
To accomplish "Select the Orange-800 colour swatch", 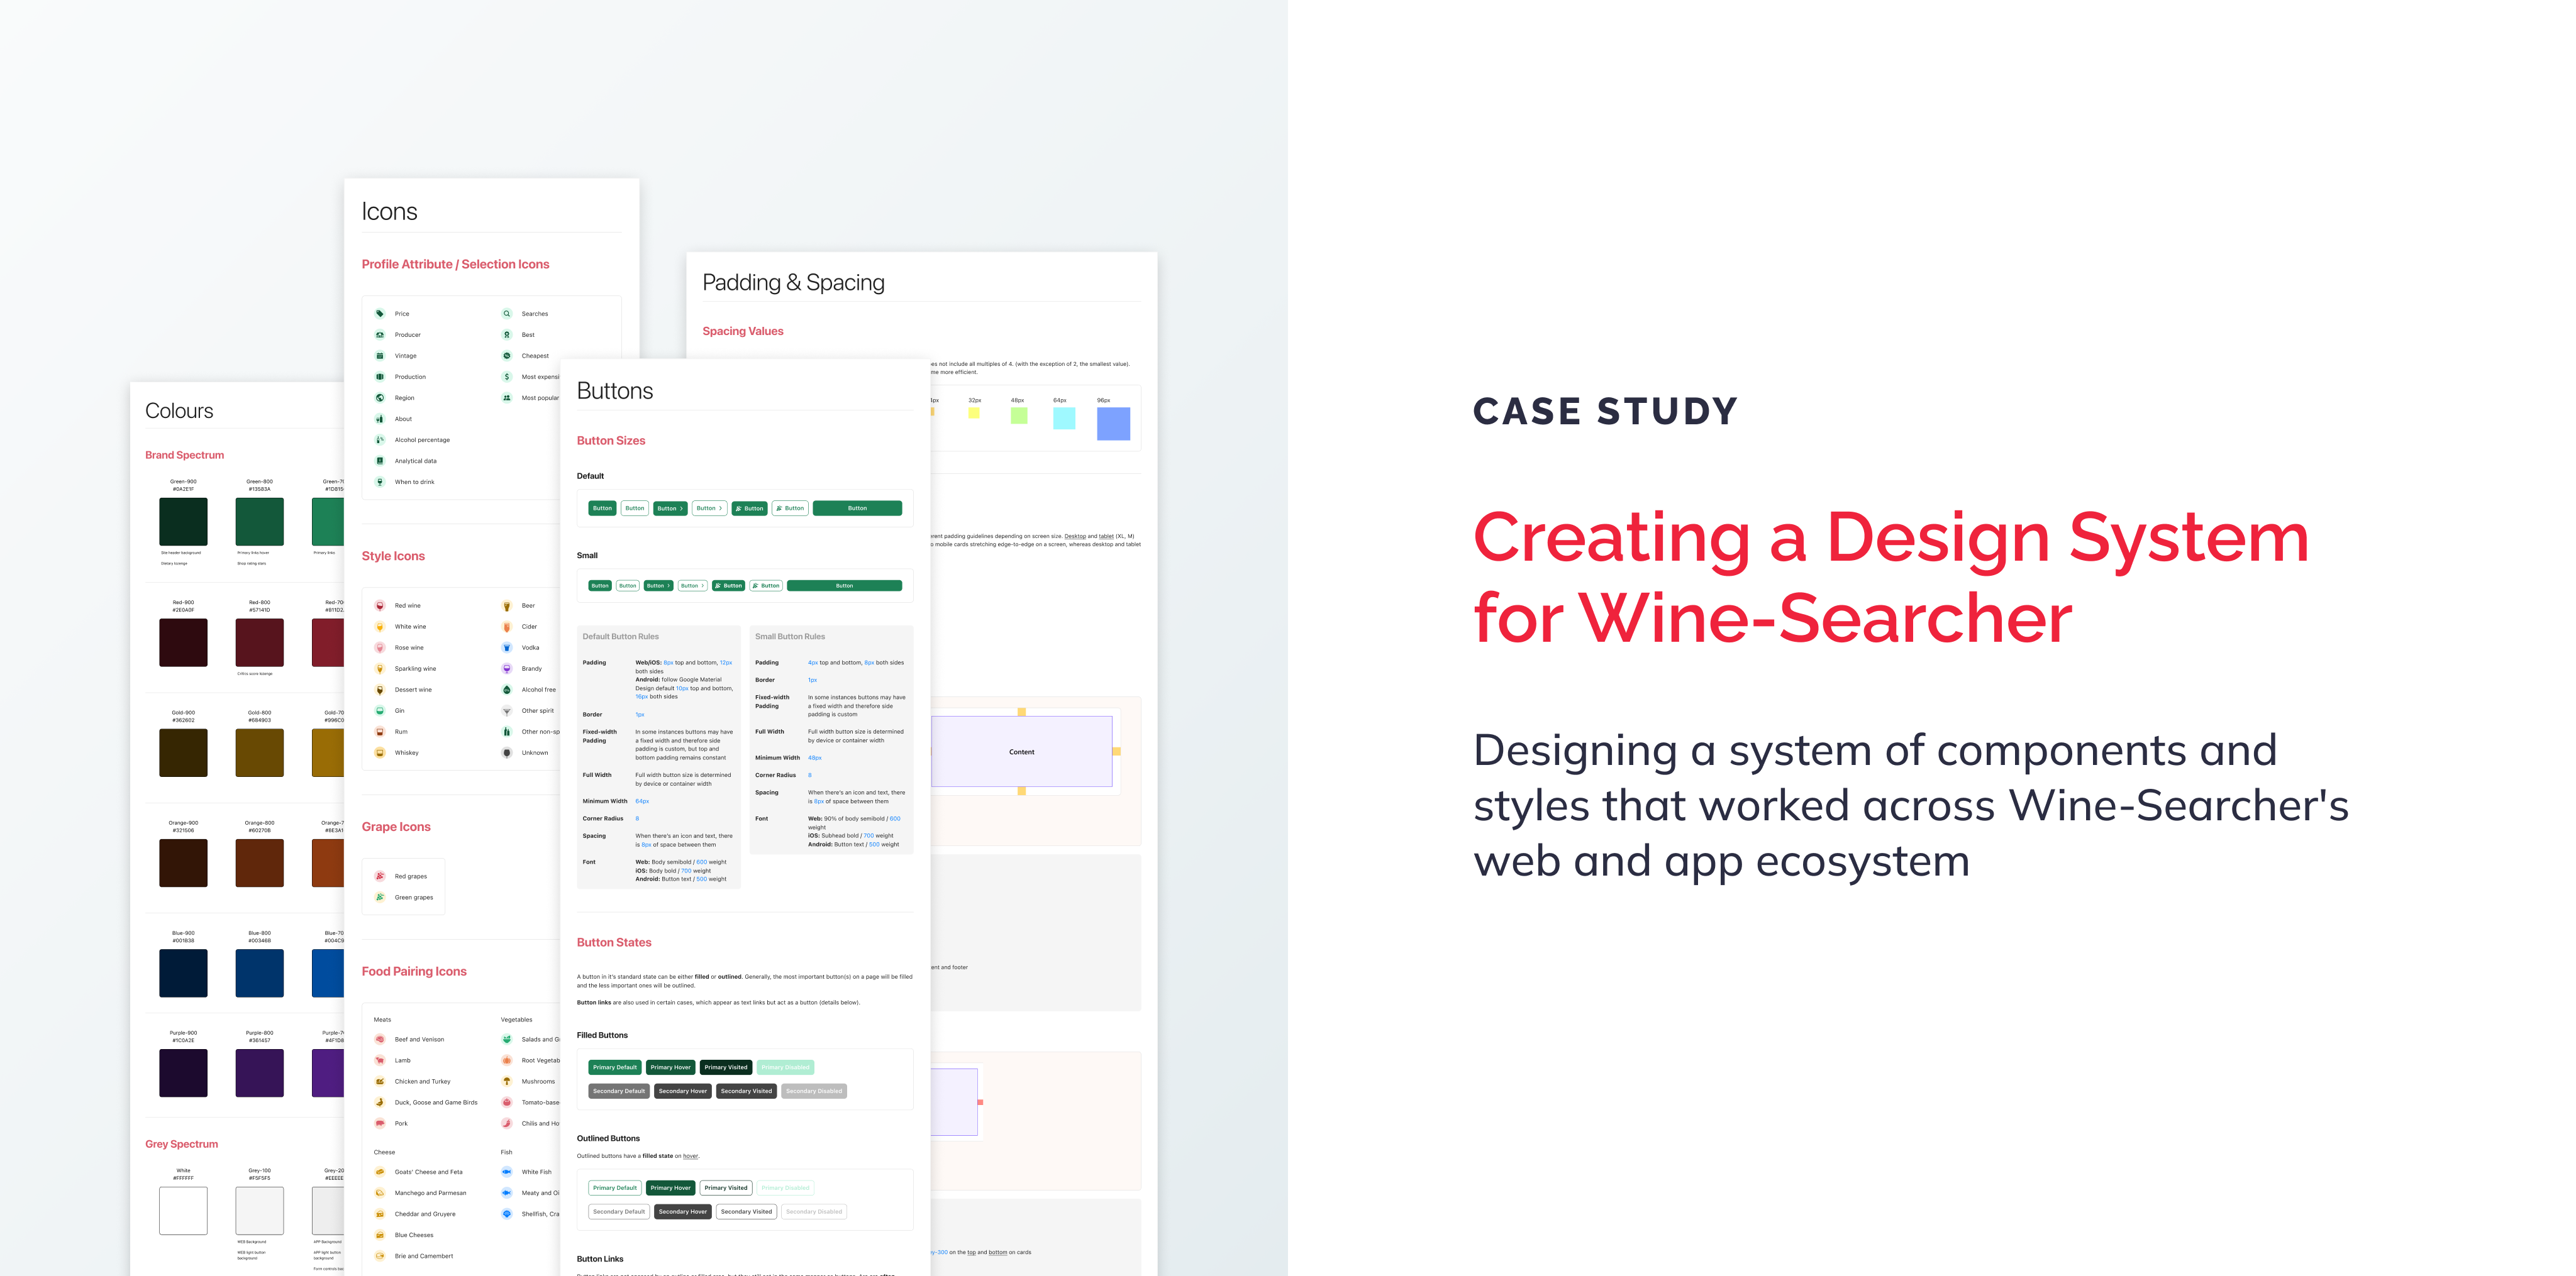I will pyautogui.click(x=259, y=862).
